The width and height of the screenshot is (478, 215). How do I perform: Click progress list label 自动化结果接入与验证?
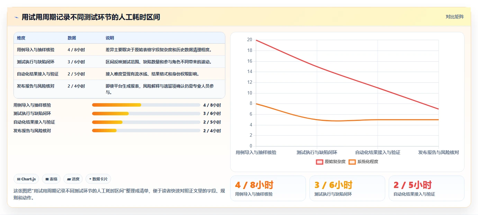[34, 122]
